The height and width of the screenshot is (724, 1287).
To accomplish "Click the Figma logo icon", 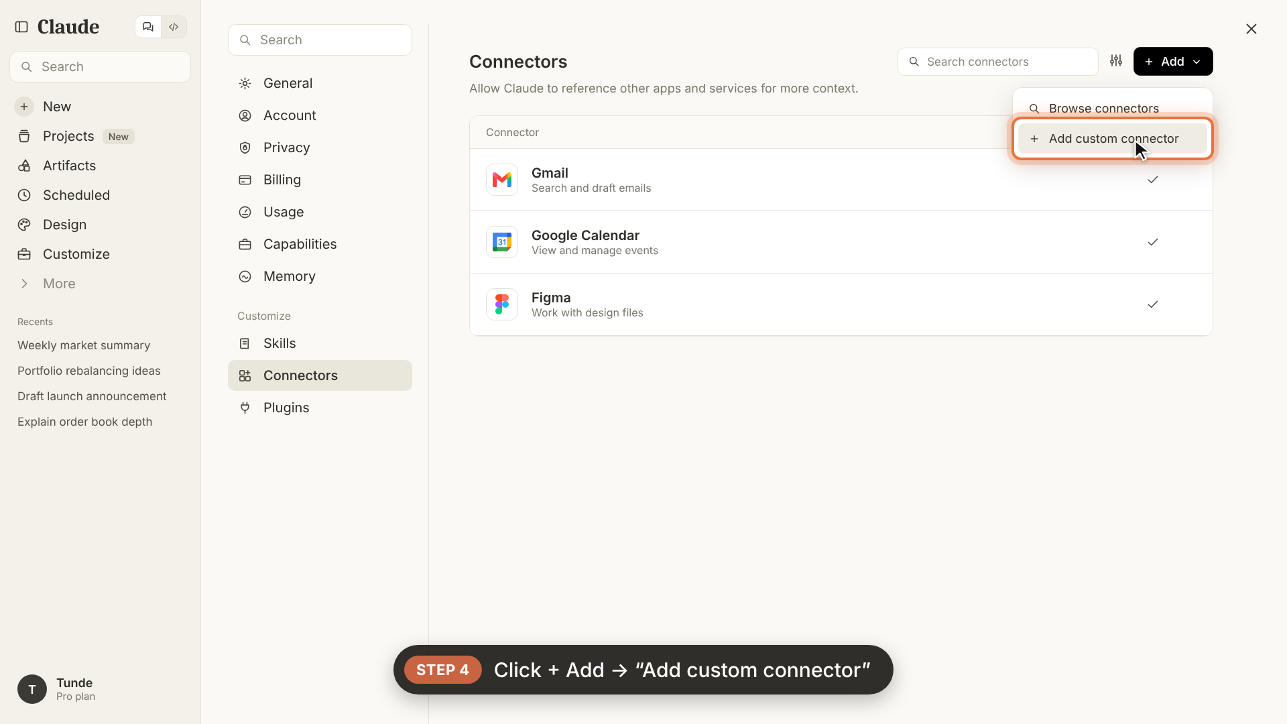I will click(502, 304).
